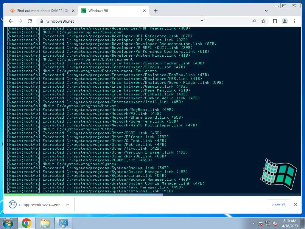Click the log line for BSOD.link
The height and width of the screenshot is (229, 305).
(84, 133)
